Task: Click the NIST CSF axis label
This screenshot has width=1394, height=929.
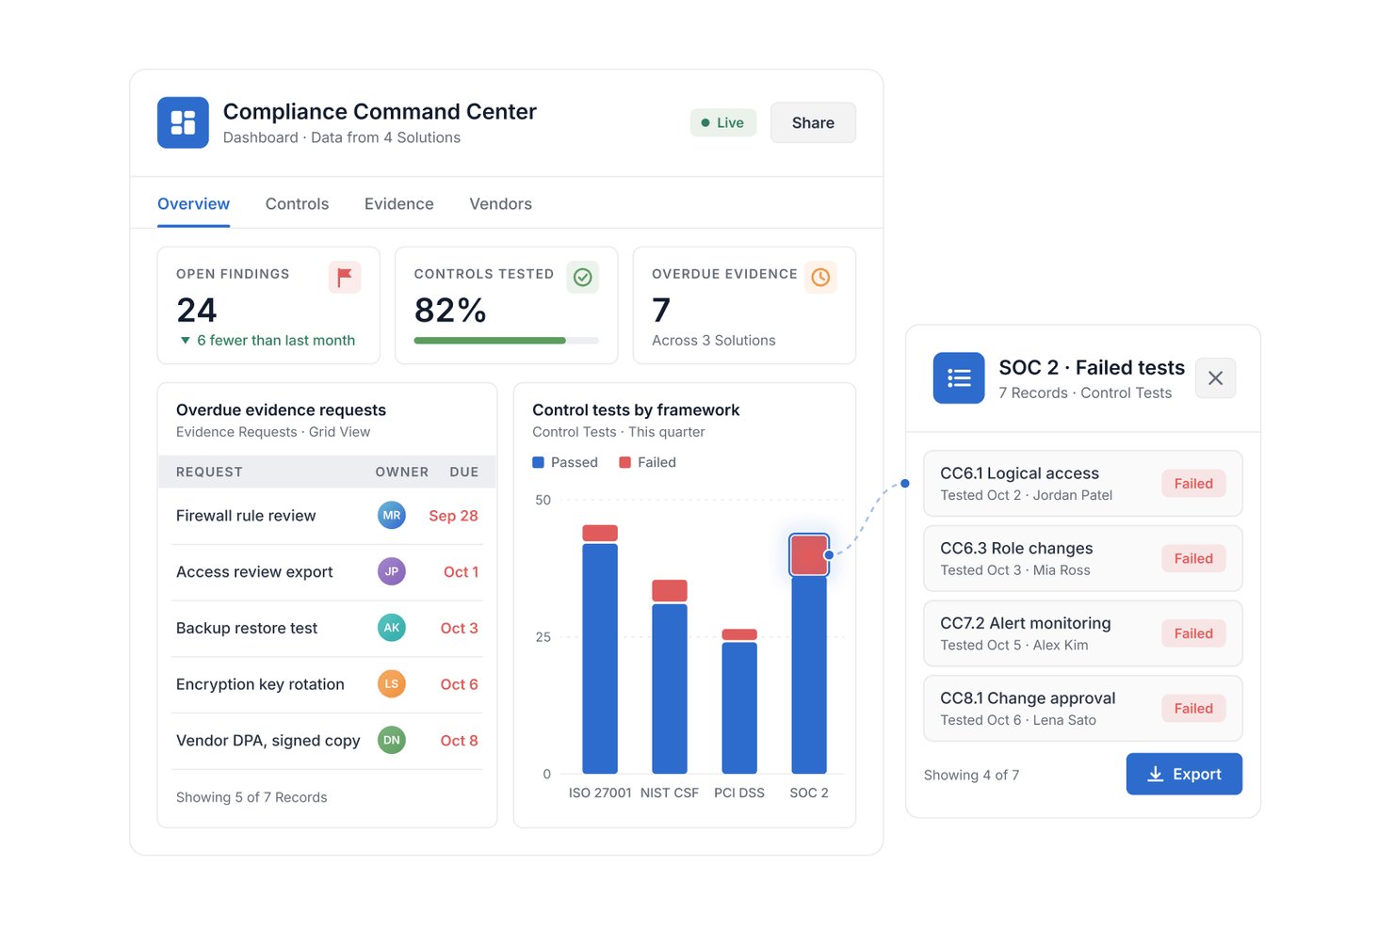Action: click(x=670, y=793)
